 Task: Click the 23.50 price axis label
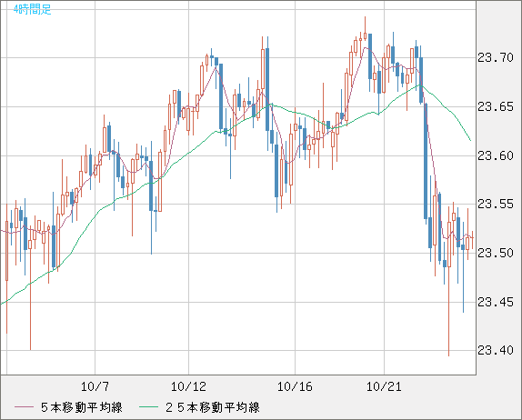click(x=496, y=253)
